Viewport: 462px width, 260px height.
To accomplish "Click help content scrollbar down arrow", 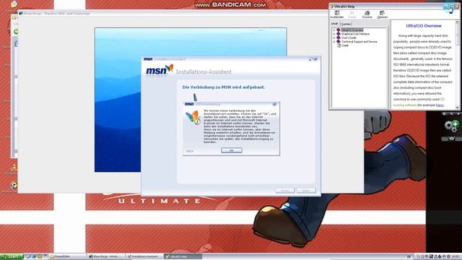I will point(457,107).
